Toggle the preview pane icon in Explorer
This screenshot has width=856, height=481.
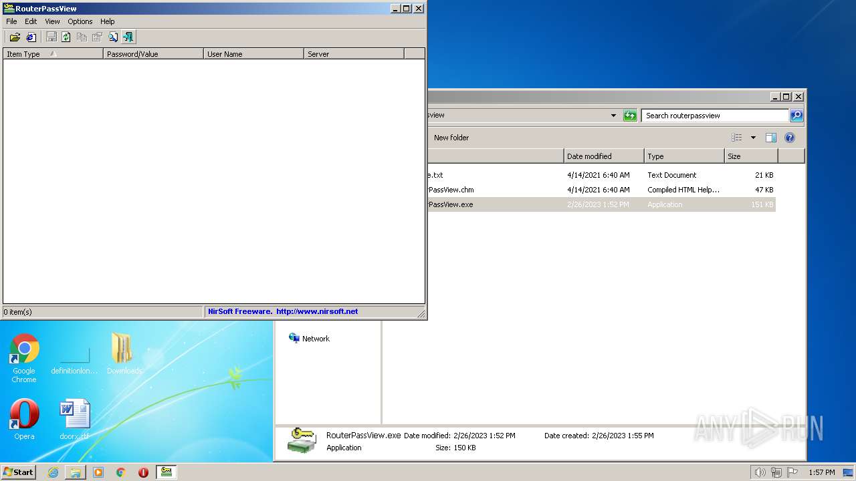point(771,138)
